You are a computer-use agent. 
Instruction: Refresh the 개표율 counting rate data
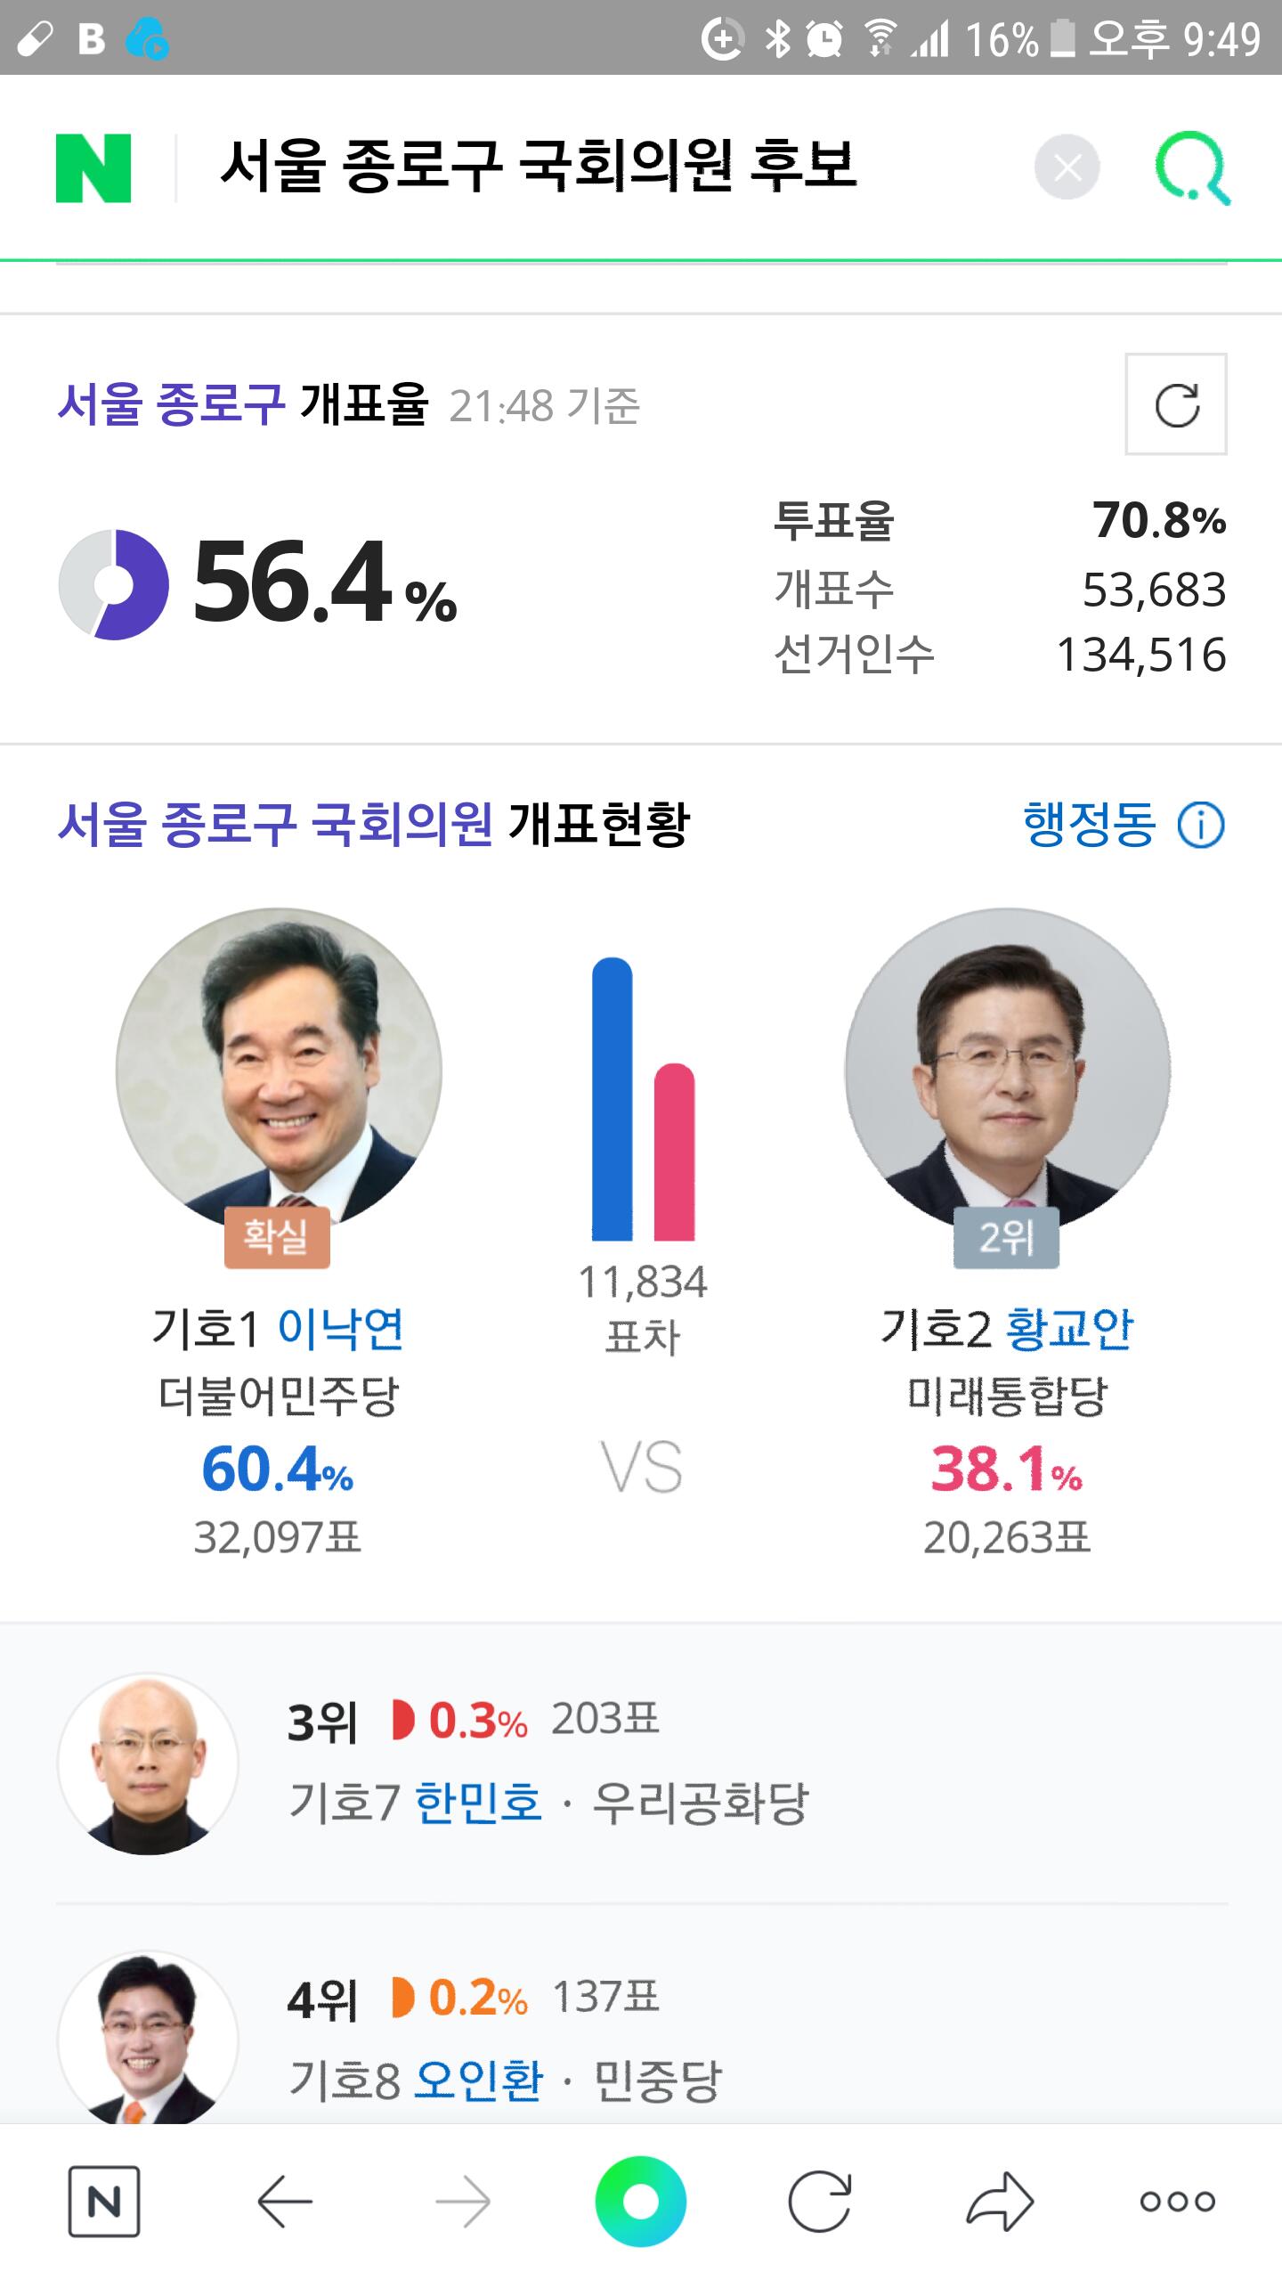coord(1176,404)
